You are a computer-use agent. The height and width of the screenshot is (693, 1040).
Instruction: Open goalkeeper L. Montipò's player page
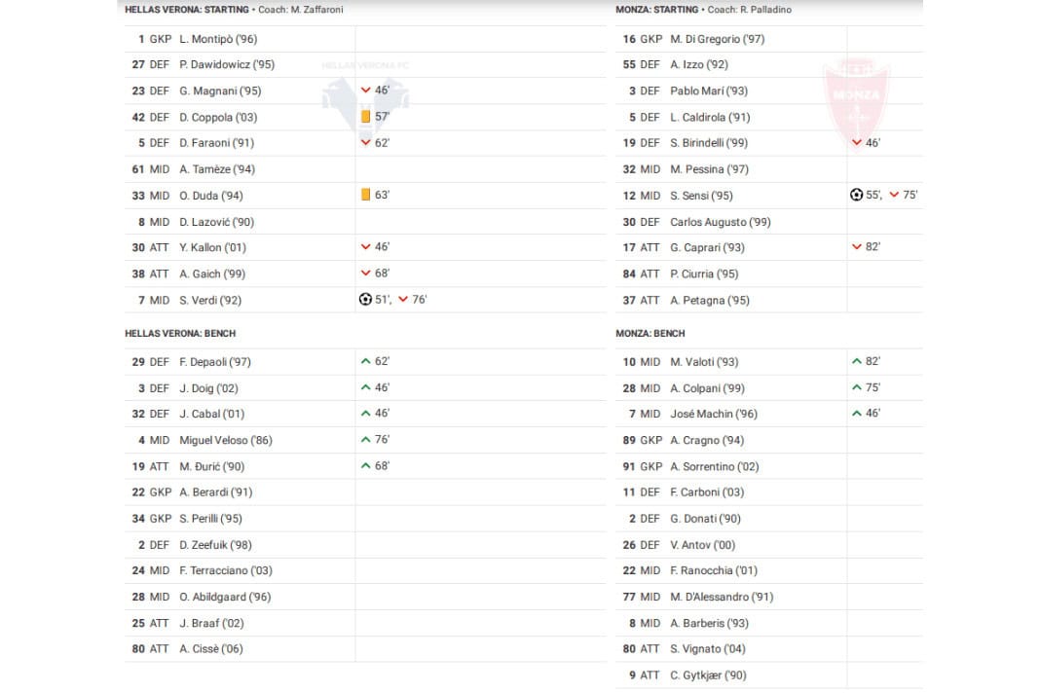[218, 39]
